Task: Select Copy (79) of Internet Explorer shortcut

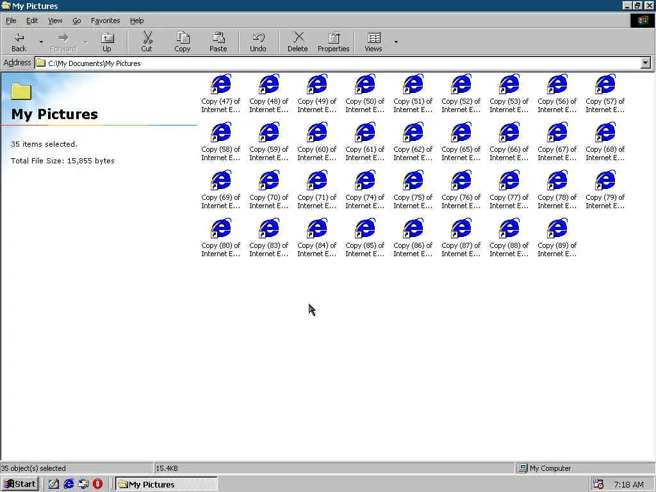Action: 605,190
